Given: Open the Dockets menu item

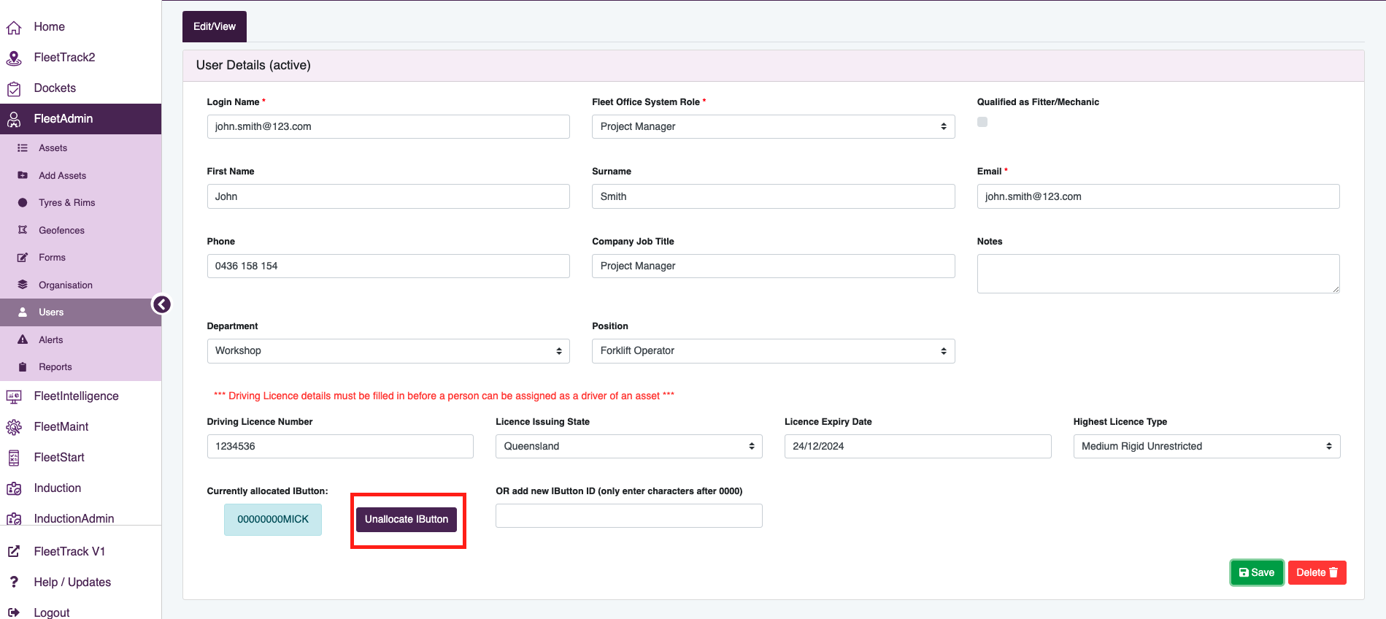Looking at the screenshot, I should click(x=55, y=88).
